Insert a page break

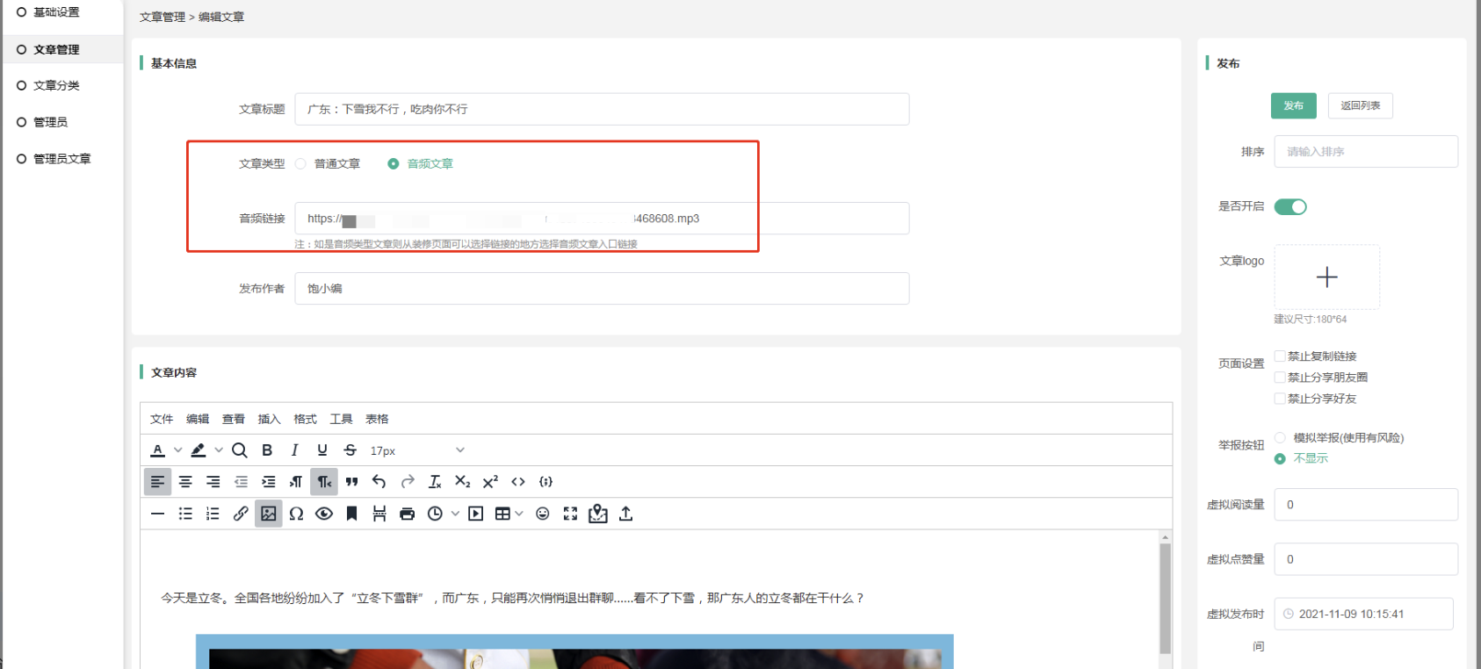pos(379,514)
